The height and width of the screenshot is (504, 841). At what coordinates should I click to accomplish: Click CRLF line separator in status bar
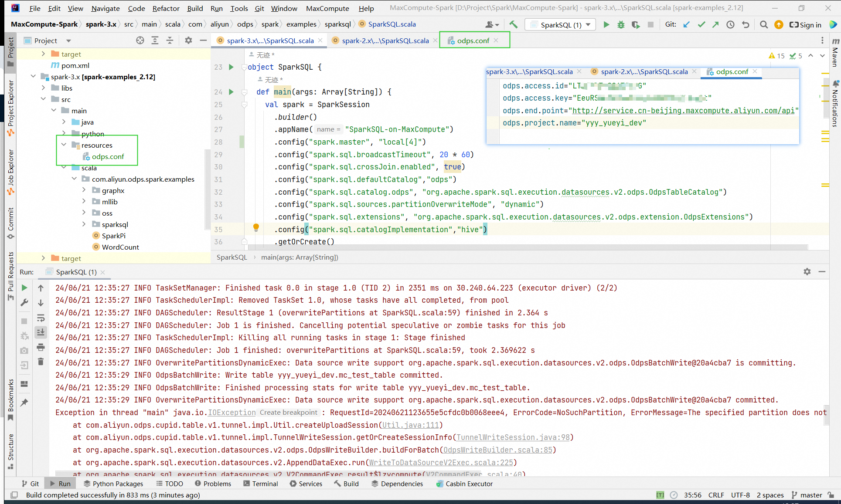click(x=716, y=495)
